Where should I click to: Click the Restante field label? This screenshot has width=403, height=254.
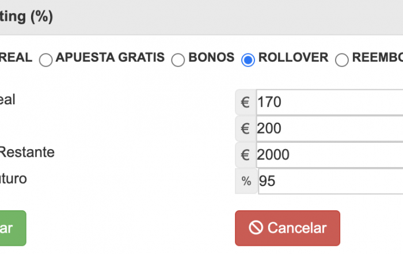point(27,152)
